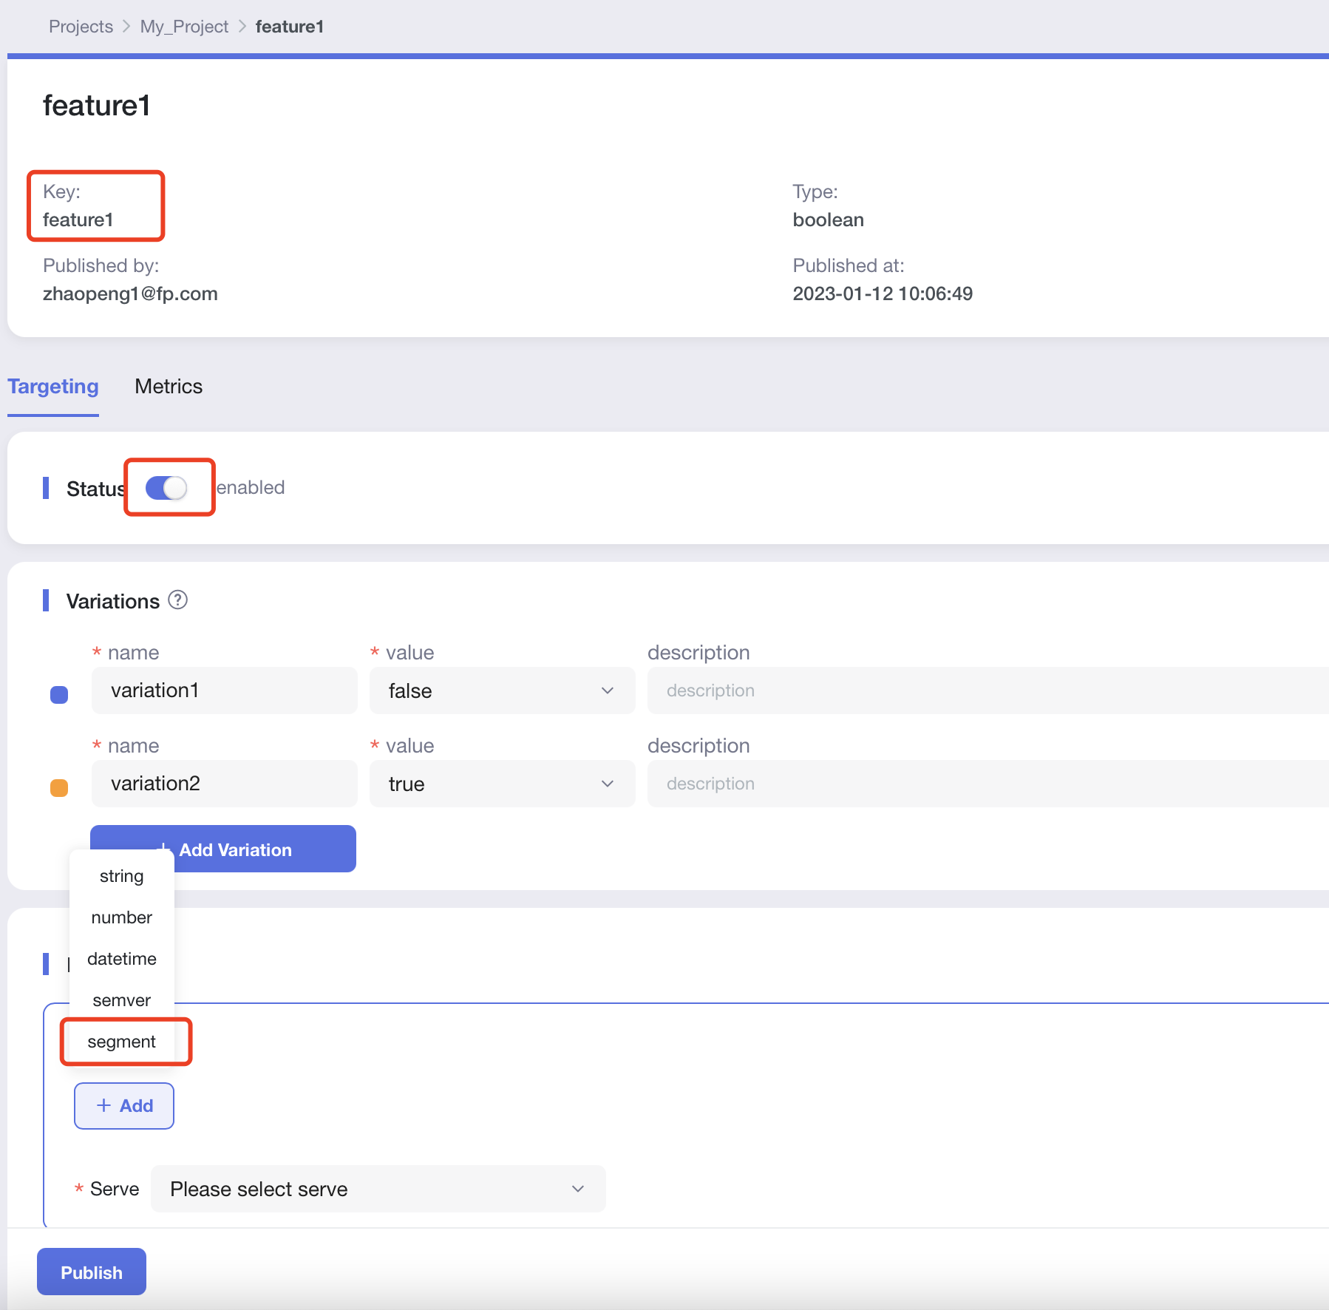The width and height of the screenshot is (1329, 1310).
Task: Select the Targeting tab
Action: (x=53, y=387)
